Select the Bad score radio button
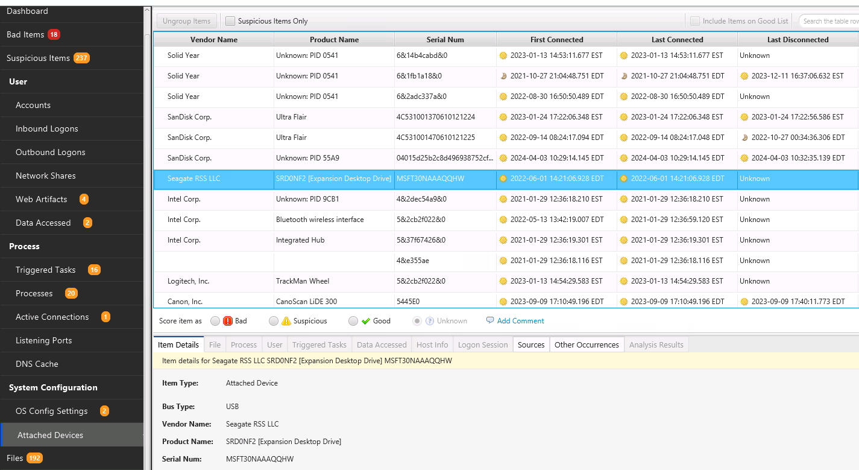859x470 pixels. click(215, 321)
